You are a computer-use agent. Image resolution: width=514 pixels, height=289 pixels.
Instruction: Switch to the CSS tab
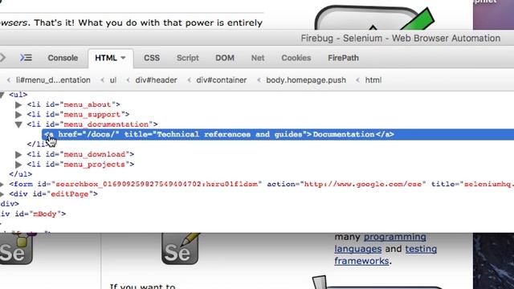pyautogui.click(x=152, y=58)
